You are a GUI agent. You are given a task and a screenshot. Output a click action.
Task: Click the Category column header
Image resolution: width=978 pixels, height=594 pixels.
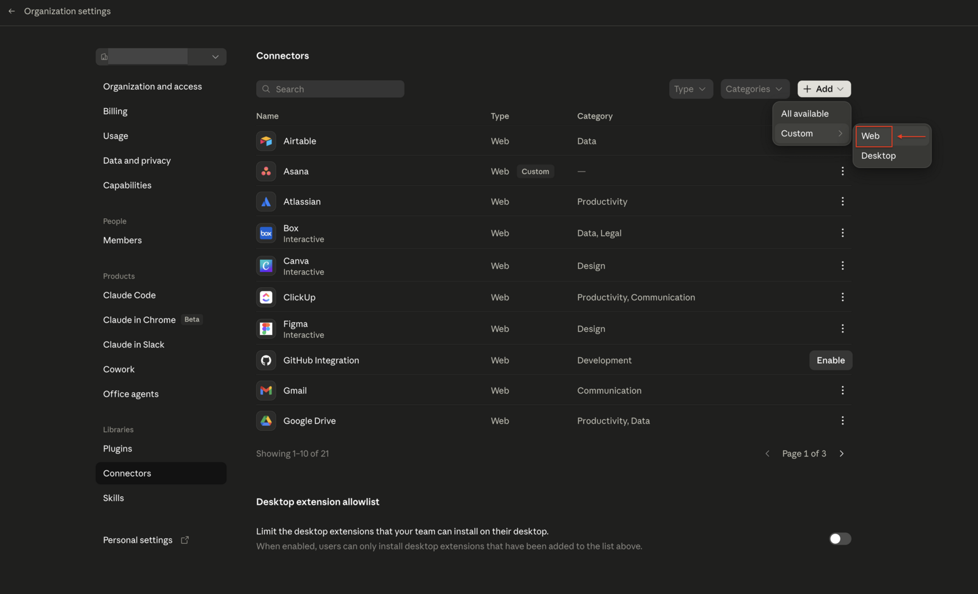click(595, 116)
